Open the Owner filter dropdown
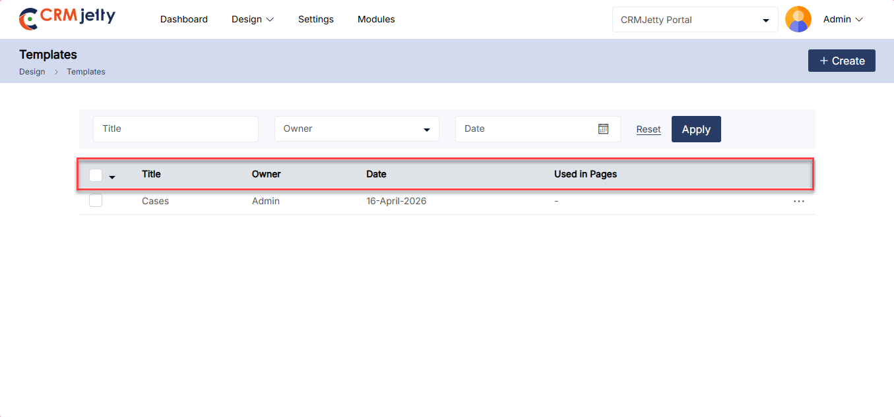This screenshot has height=417, width=894. (x=356, y=129)
